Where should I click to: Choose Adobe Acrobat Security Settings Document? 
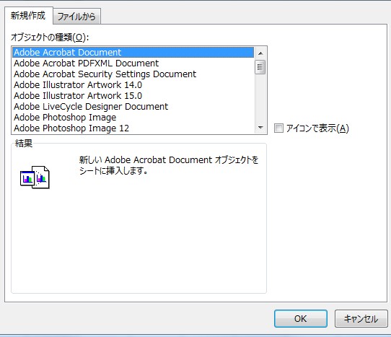(x=133, y=74)
